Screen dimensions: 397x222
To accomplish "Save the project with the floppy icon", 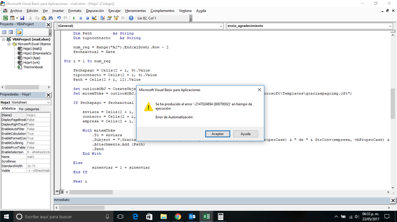I will (22, 18).
